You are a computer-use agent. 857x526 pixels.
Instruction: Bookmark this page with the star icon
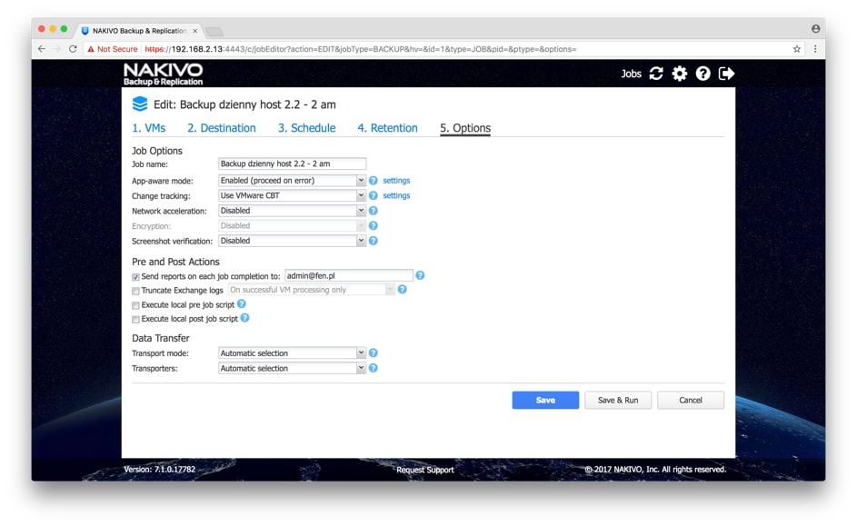[x=797, y=49]
